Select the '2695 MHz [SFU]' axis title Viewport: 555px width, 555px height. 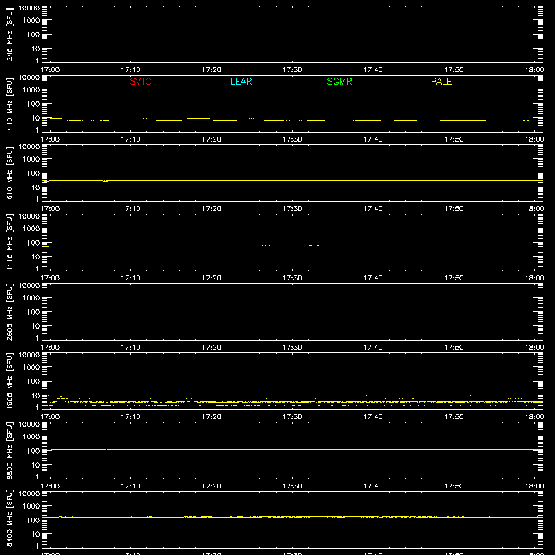click(x=10, y=311)
